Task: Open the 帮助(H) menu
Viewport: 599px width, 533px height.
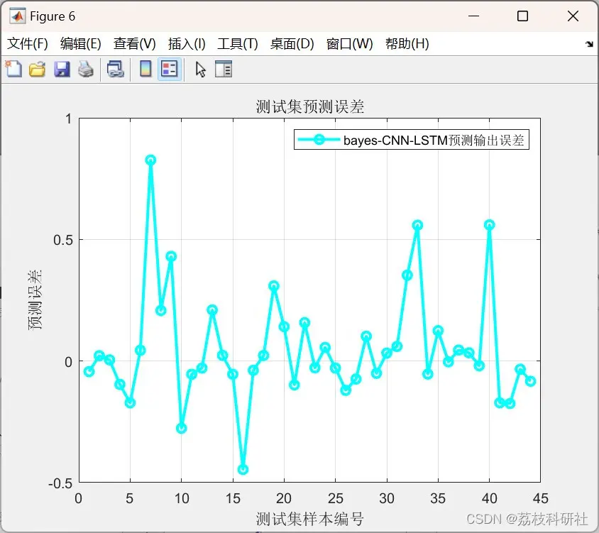Action: click(407, 43)
